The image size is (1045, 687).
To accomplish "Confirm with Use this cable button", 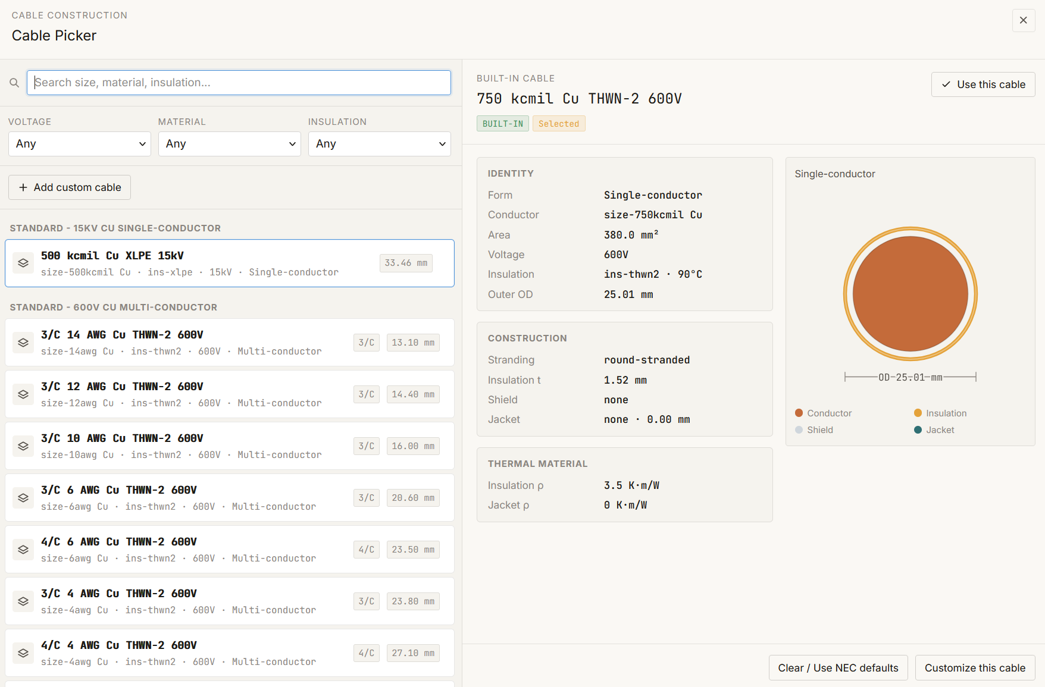I will (x=983, y=84).
